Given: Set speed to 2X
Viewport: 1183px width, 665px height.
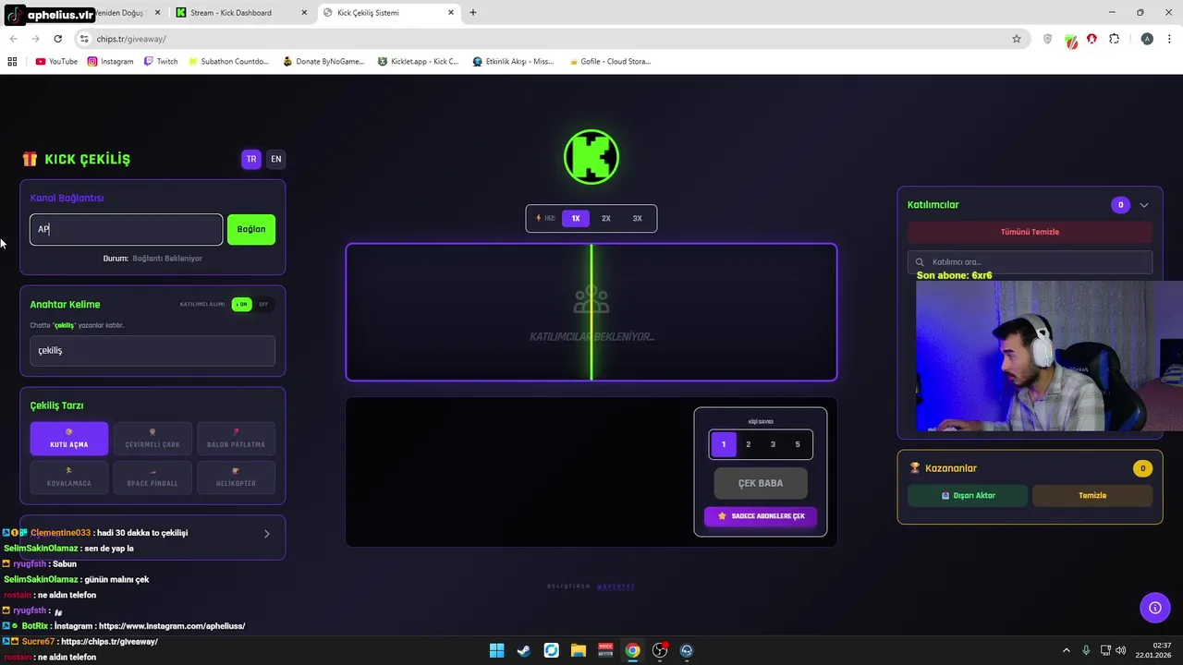Looking at the screenshot, I should [606, 218].
